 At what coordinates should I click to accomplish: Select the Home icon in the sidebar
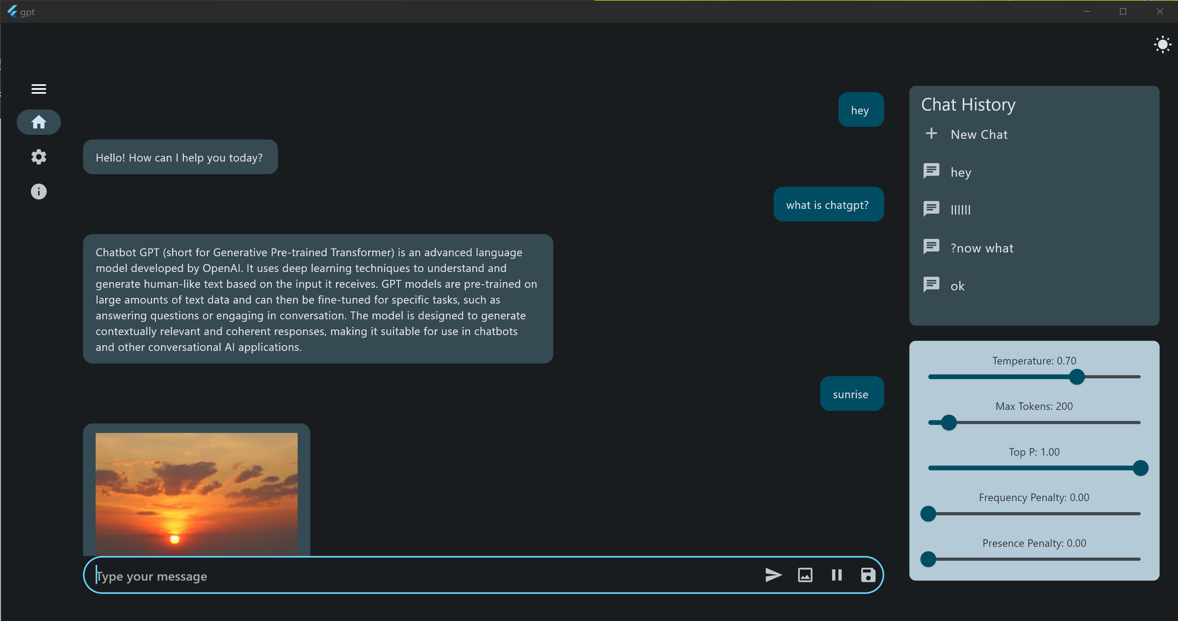39,121
